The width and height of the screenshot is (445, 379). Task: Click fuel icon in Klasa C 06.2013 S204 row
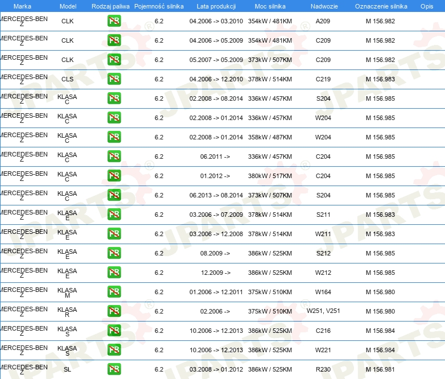(x=114, y=195)
